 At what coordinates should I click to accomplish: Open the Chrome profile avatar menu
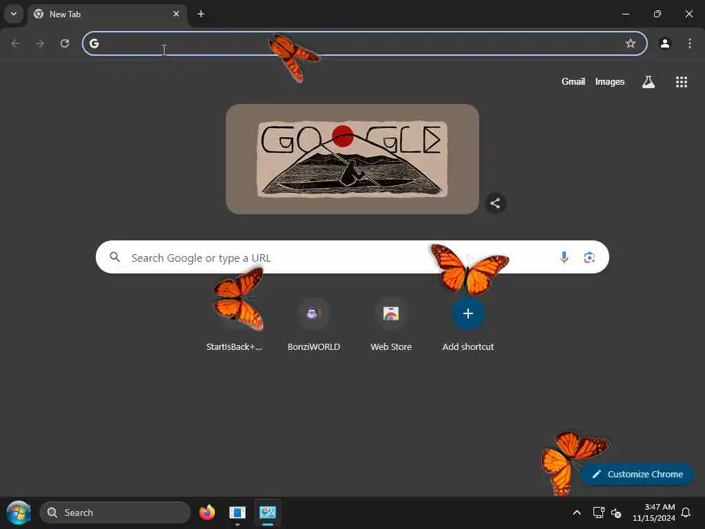pyautogui.click(x=665, y=43)
